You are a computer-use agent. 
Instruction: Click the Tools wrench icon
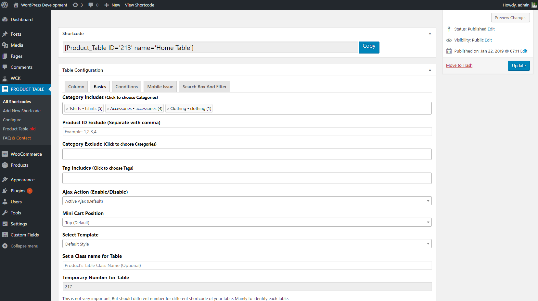5,213
